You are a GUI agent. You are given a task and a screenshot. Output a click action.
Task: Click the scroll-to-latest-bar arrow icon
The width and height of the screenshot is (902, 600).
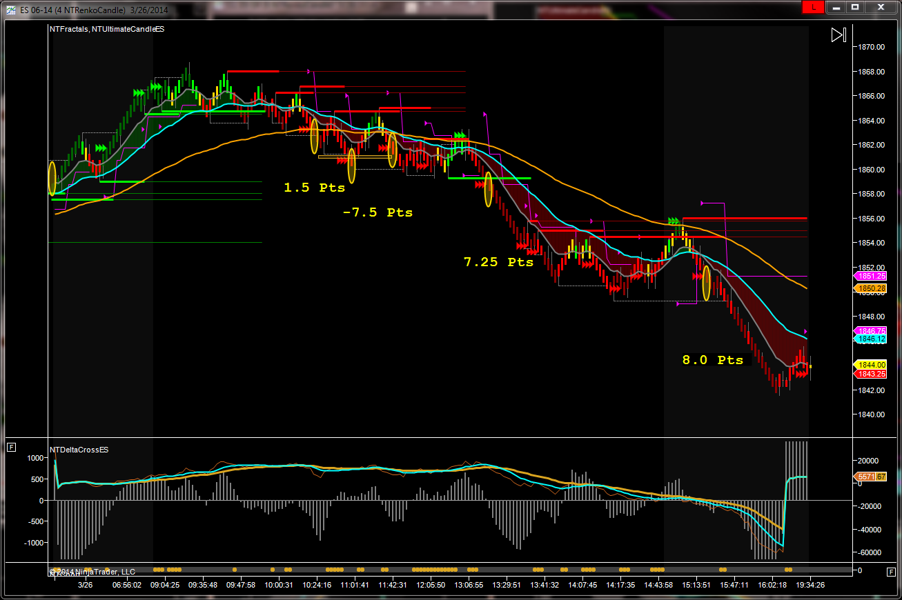838,35
